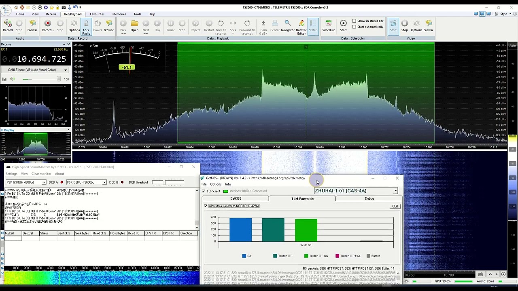
Task: Open the Tools ribbon tab
Action: (137, 14)
